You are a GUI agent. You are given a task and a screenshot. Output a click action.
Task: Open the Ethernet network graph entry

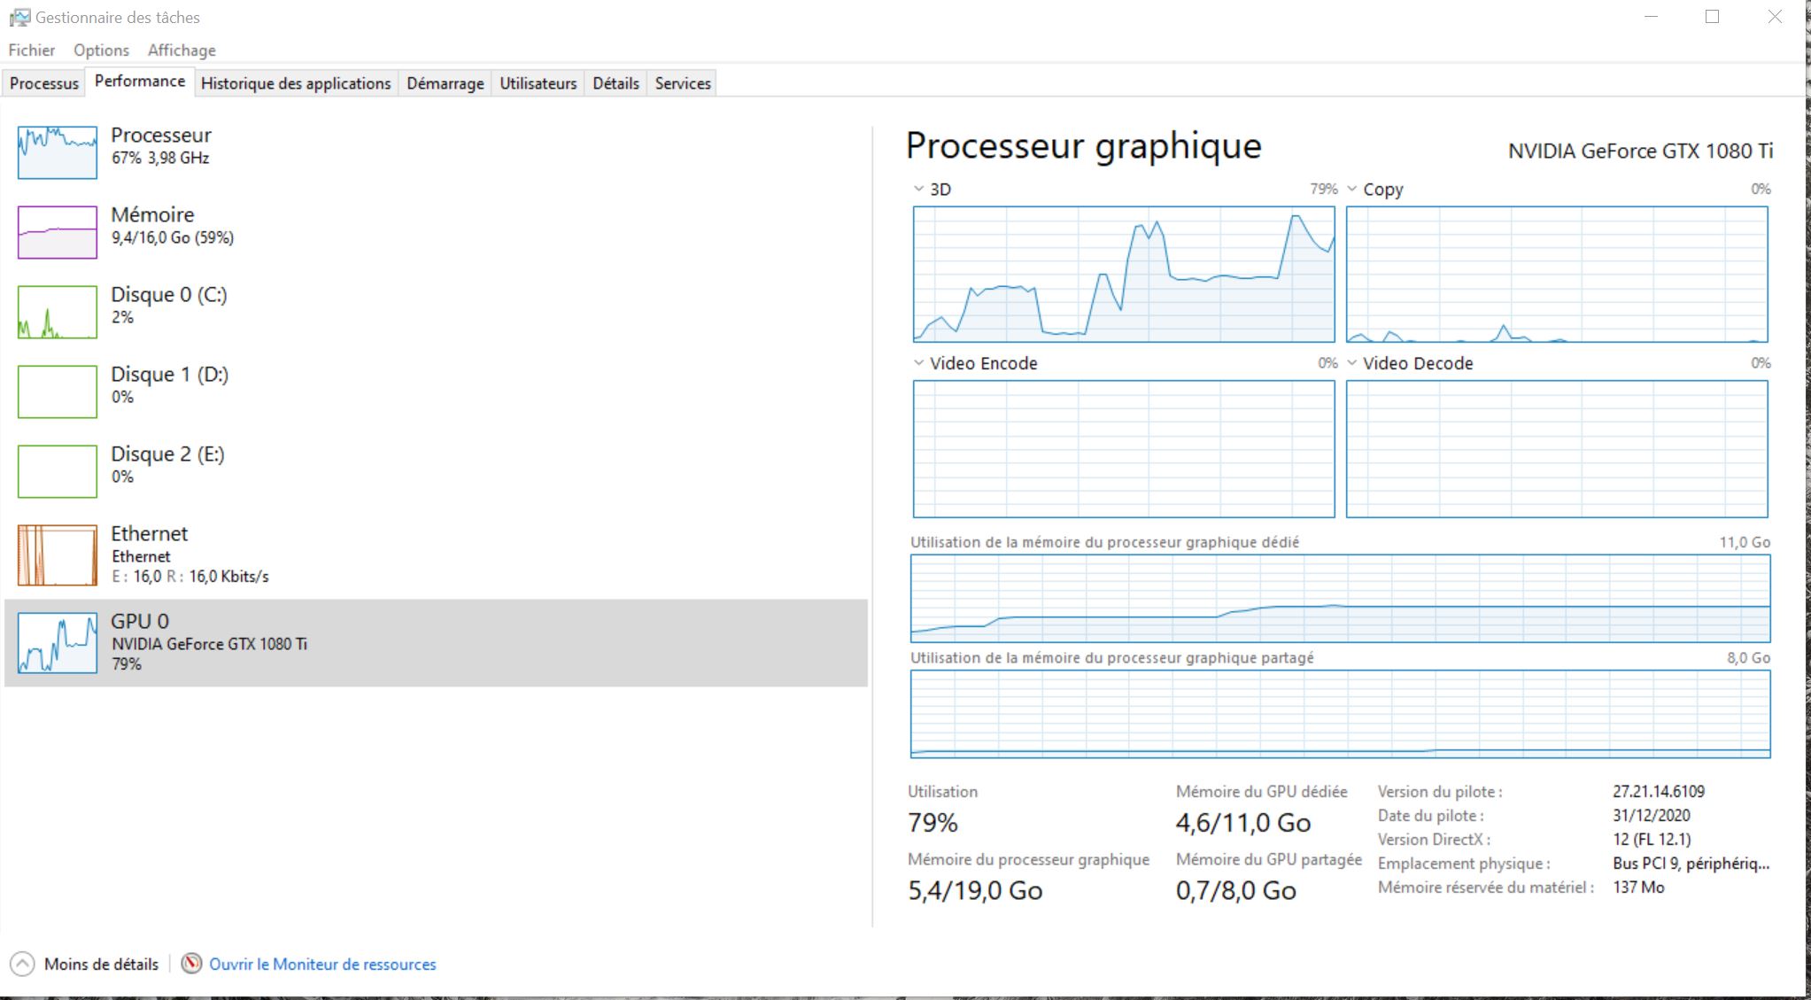(58, 555)
